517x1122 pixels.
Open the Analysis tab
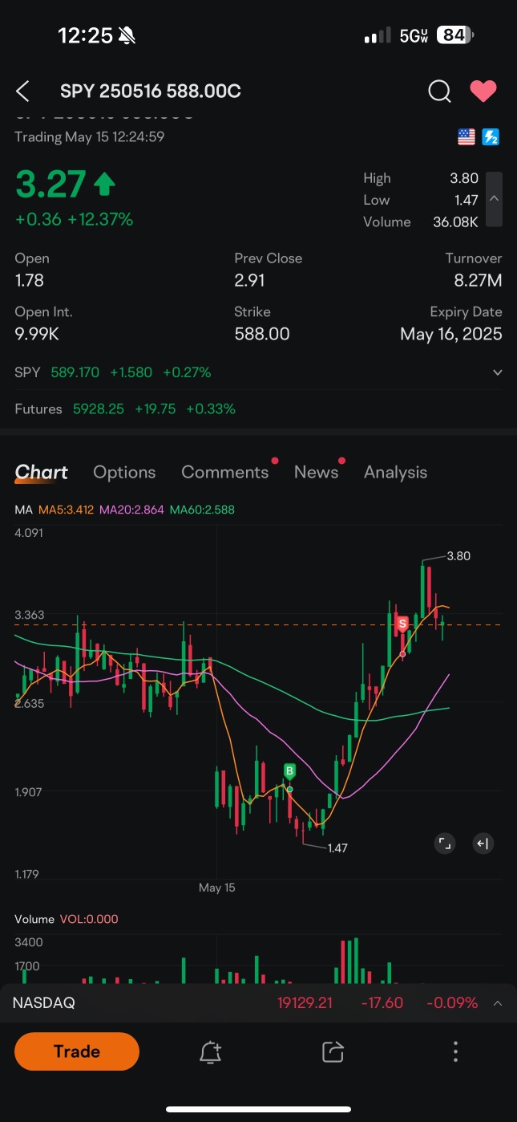point(395,472)
